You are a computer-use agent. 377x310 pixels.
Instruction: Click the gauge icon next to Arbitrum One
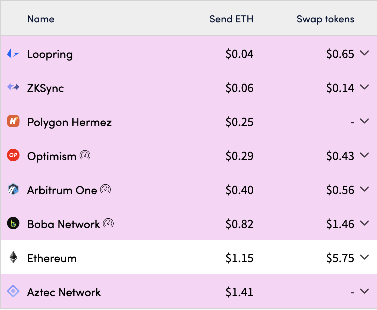click(105, 189)
